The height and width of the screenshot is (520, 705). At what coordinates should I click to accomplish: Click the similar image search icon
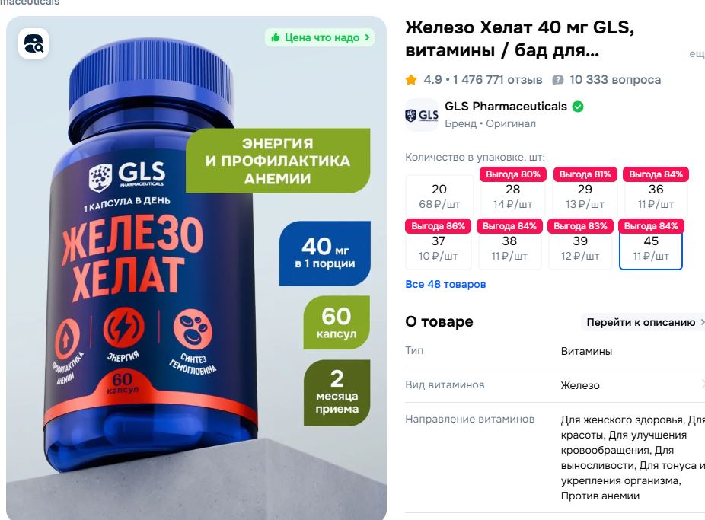[33, 43]
